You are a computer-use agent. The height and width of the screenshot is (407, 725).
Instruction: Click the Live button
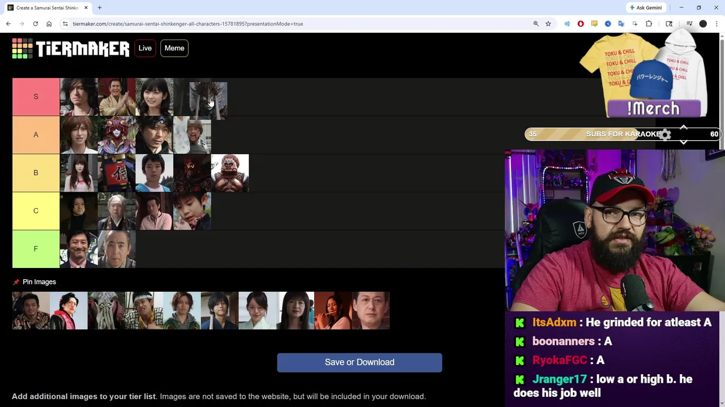pos(145,48)
